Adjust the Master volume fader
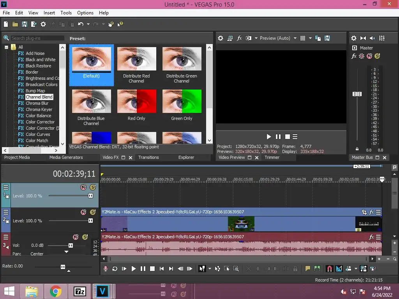 357,94
